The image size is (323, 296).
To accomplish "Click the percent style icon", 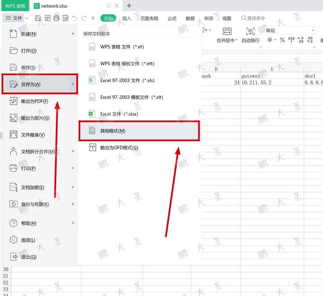I will [282, 40].
